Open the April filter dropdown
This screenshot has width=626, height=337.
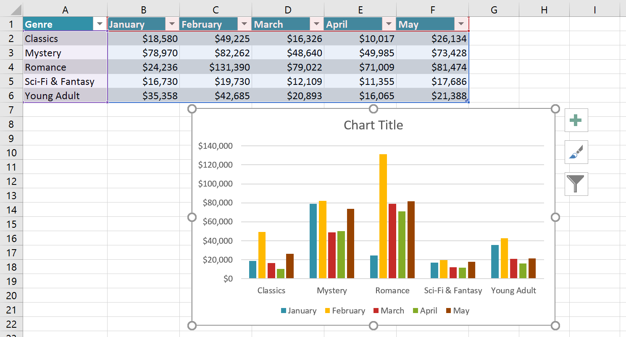tap(389, 24)
